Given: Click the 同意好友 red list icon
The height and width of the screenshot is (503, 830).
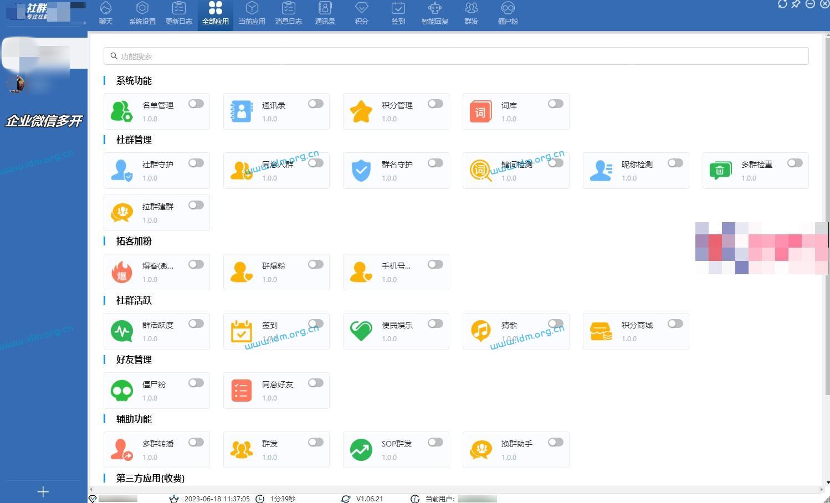Looking at the screenshot, I should pos(241,391).
